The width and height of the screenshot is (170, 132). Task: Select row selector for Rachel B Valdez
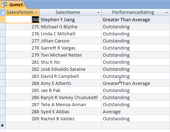pyautogui.click(x=3, y=119)
